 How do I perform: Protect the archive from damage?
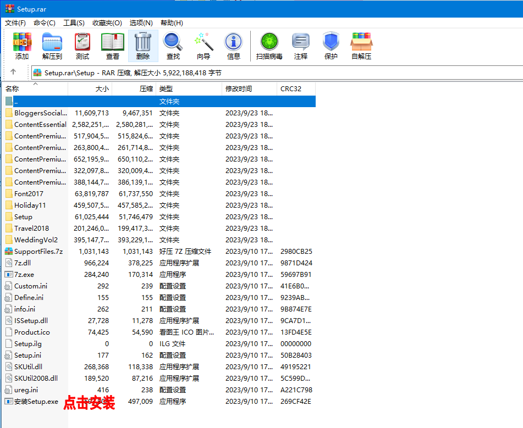coord(331,46)
